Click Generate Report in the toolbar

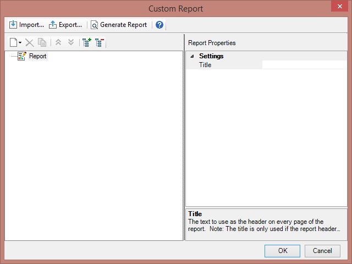pyautogui.click(x=119, y=25)
